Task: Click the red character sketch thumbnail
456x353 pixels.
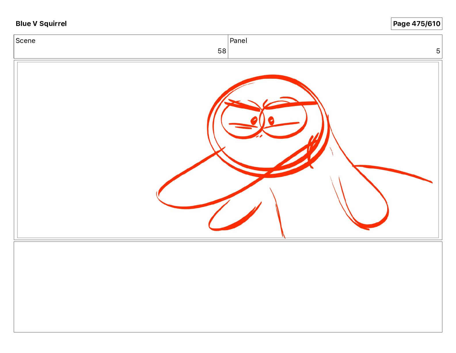Action: (x=228, y=150)
